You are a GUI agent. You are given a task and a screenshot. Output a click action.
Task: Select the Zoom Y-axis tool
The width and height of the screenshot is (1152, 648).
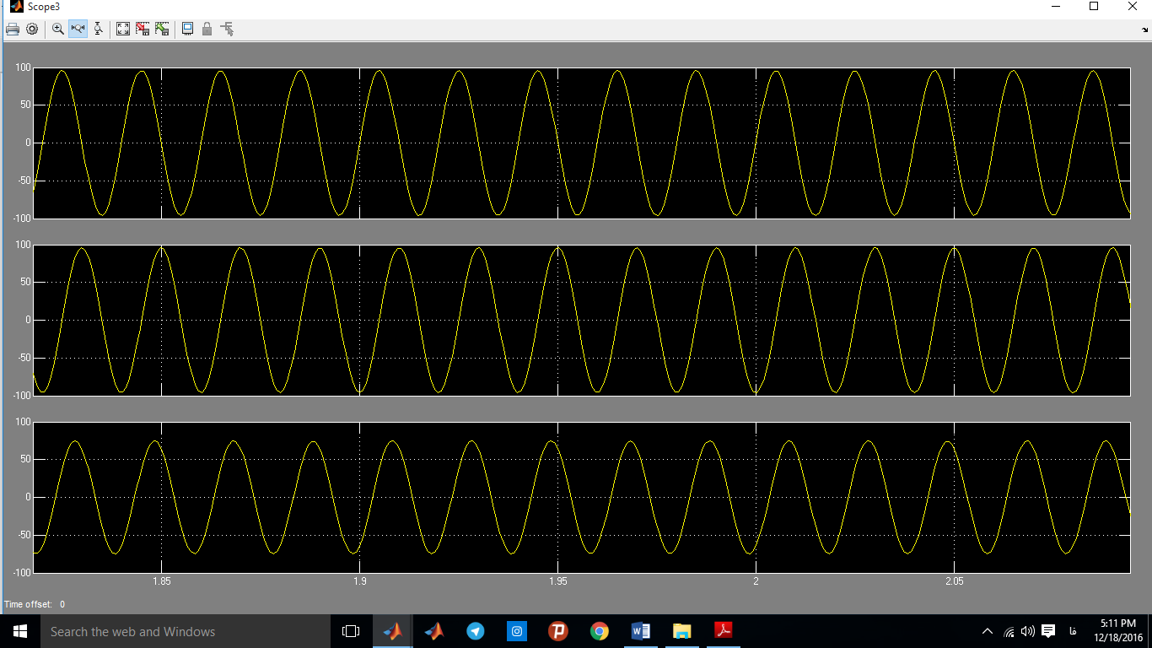tap(98, 29)
